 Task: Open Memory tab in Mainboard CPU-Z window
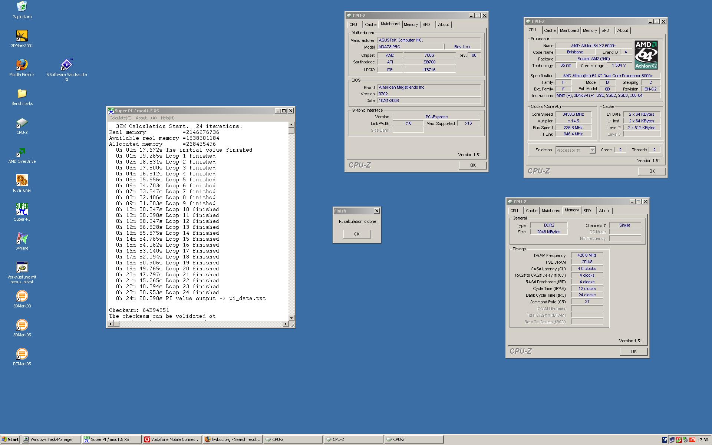(411, 24)
